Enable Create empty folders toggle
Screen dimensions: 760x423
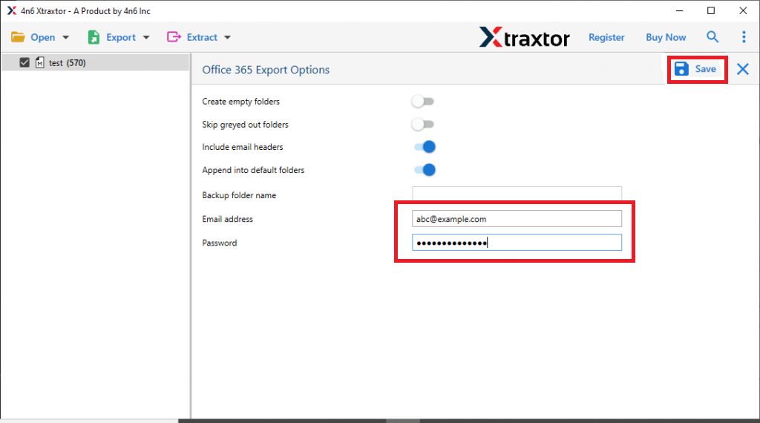coord(422,101)
